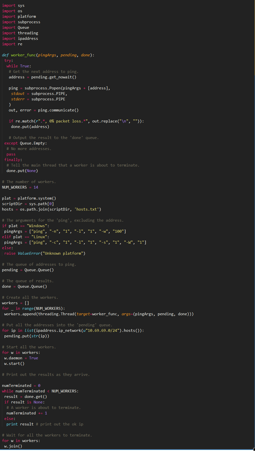The width and height of the screenshot is (255, 454).
Task: Click the 'w.start()' line
Action: pyautogui.click(x=14, y=364)
